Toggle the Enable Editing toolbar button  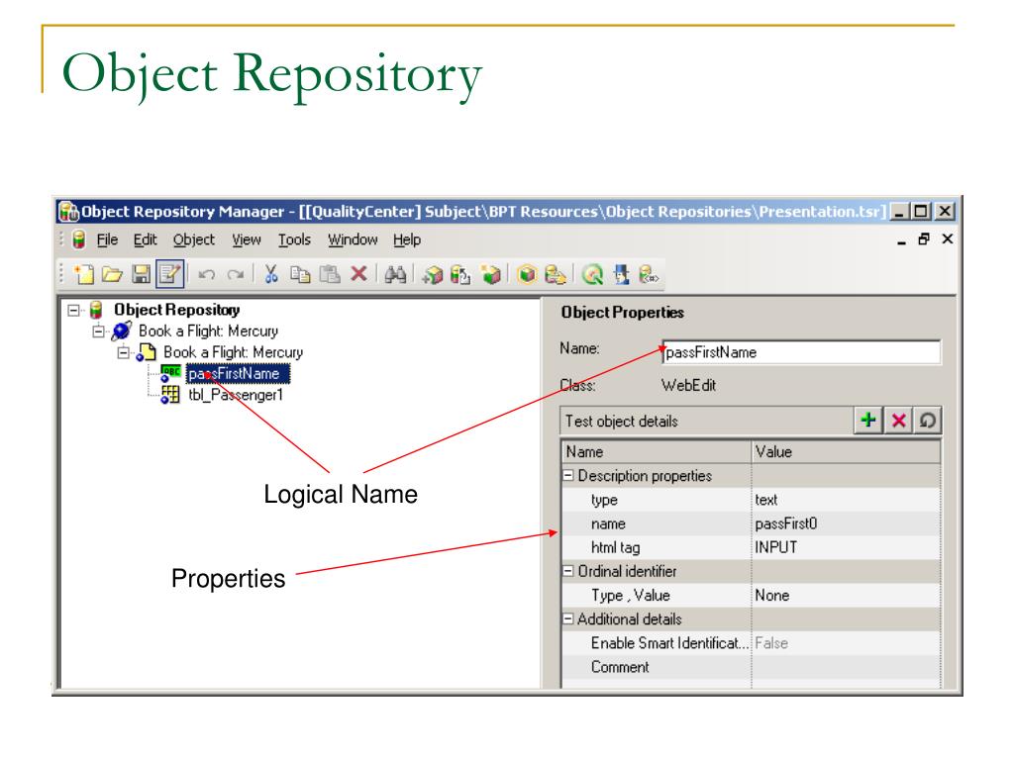click(x=170, y=274)
